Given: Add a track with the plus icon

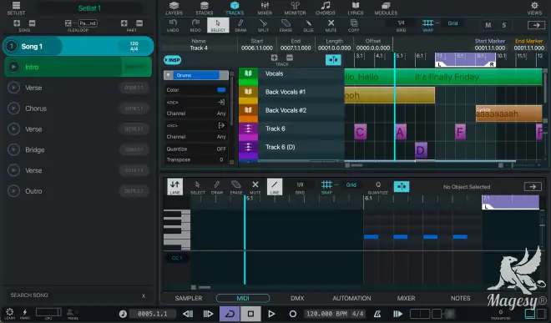Looking at the screenshot, I should click(274, 58).
